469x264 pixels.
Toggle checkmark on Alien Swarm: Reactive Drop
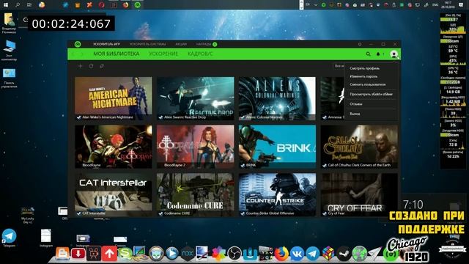tap(160, 117)
